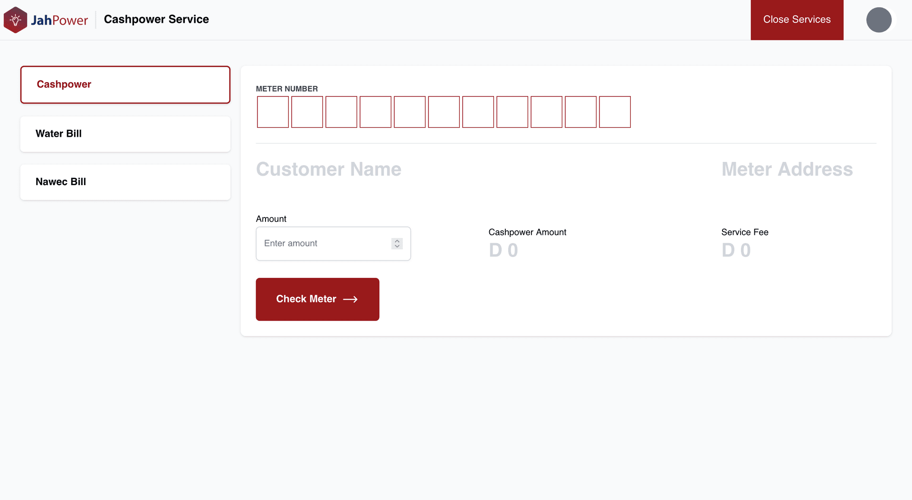Open the Nawec Bill service
Image resolution: width=912 pixels, height=500 pixels.
pos(125,182)
